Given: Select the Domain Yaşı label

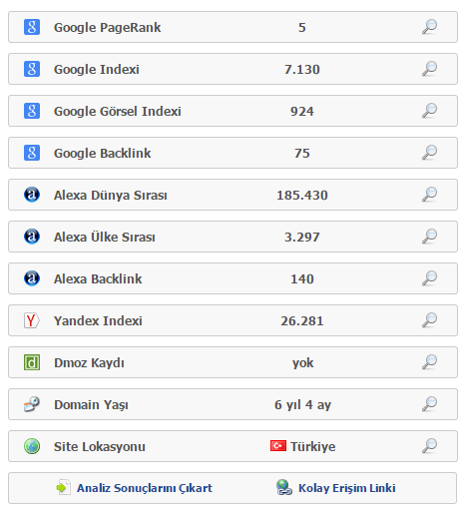Looking at the screenshot, I should (x=91, y=405).
